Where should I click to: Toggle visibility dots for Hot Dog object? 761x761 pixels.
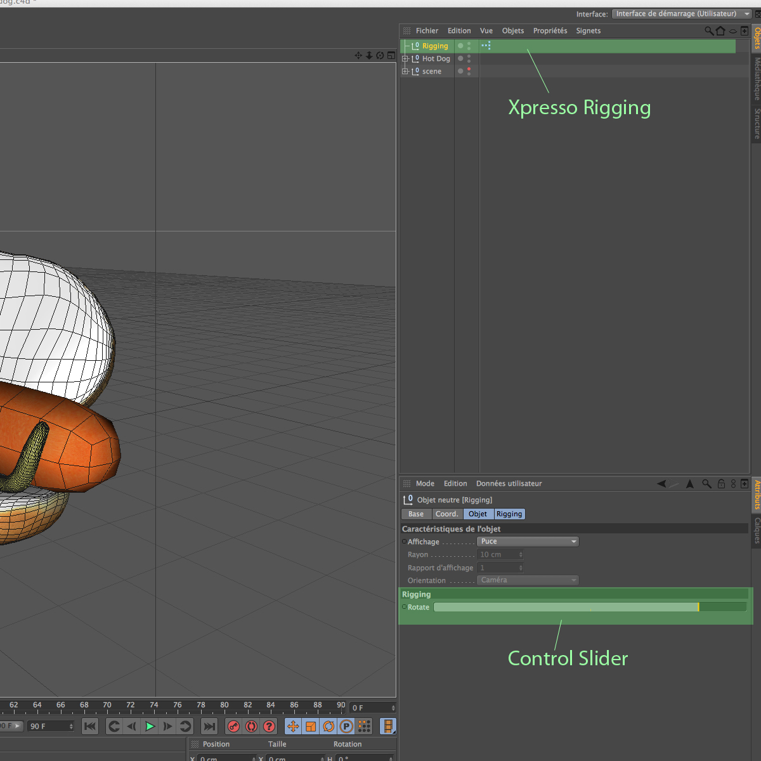click(x=469, y=58)
